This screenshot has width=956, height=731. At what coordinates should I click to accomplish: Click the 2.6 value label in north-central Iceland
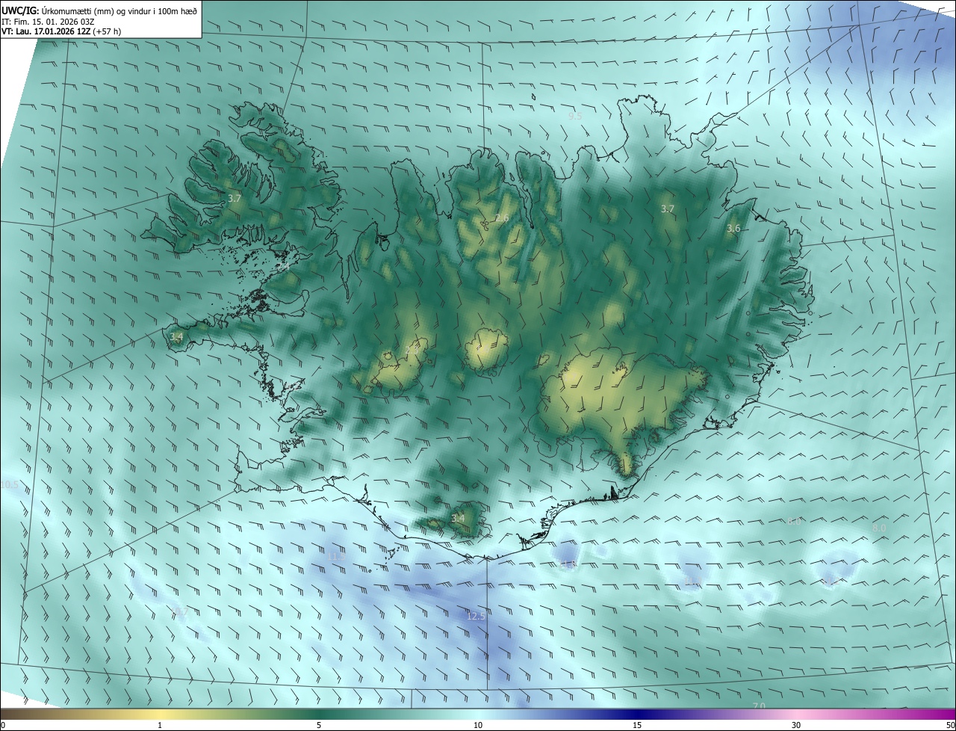502,218
